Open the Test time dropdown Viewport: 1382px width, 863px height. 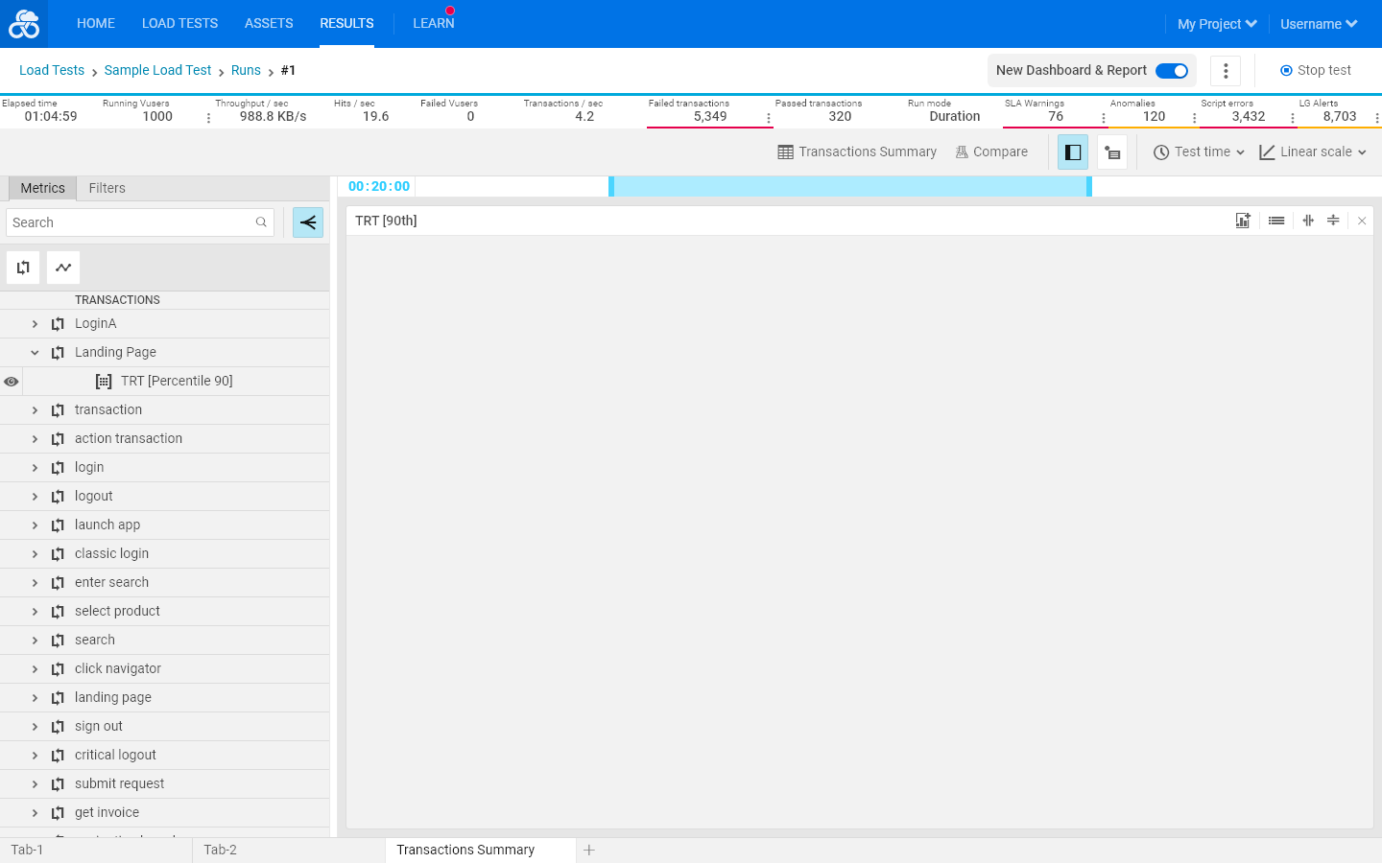tap(1199, 152)
